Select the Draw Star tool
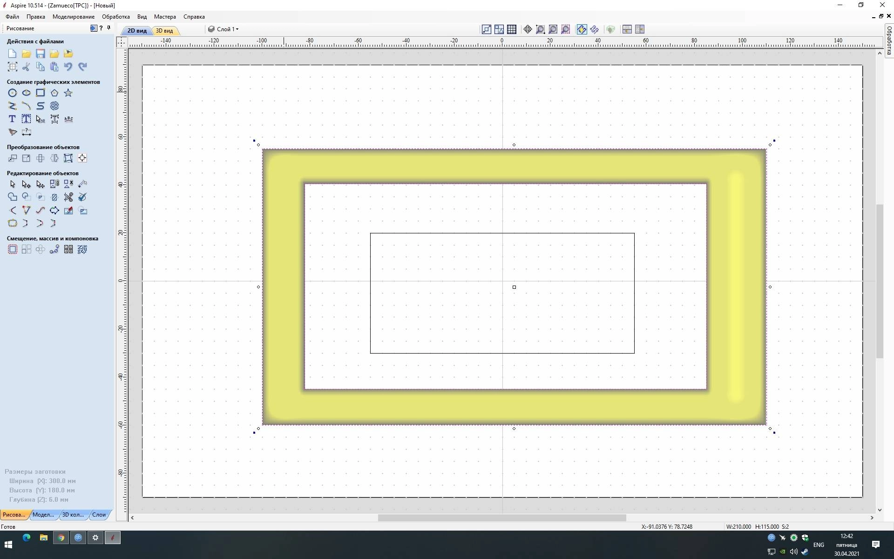Viewport: 894px width, 559px height. click(68, 93)
